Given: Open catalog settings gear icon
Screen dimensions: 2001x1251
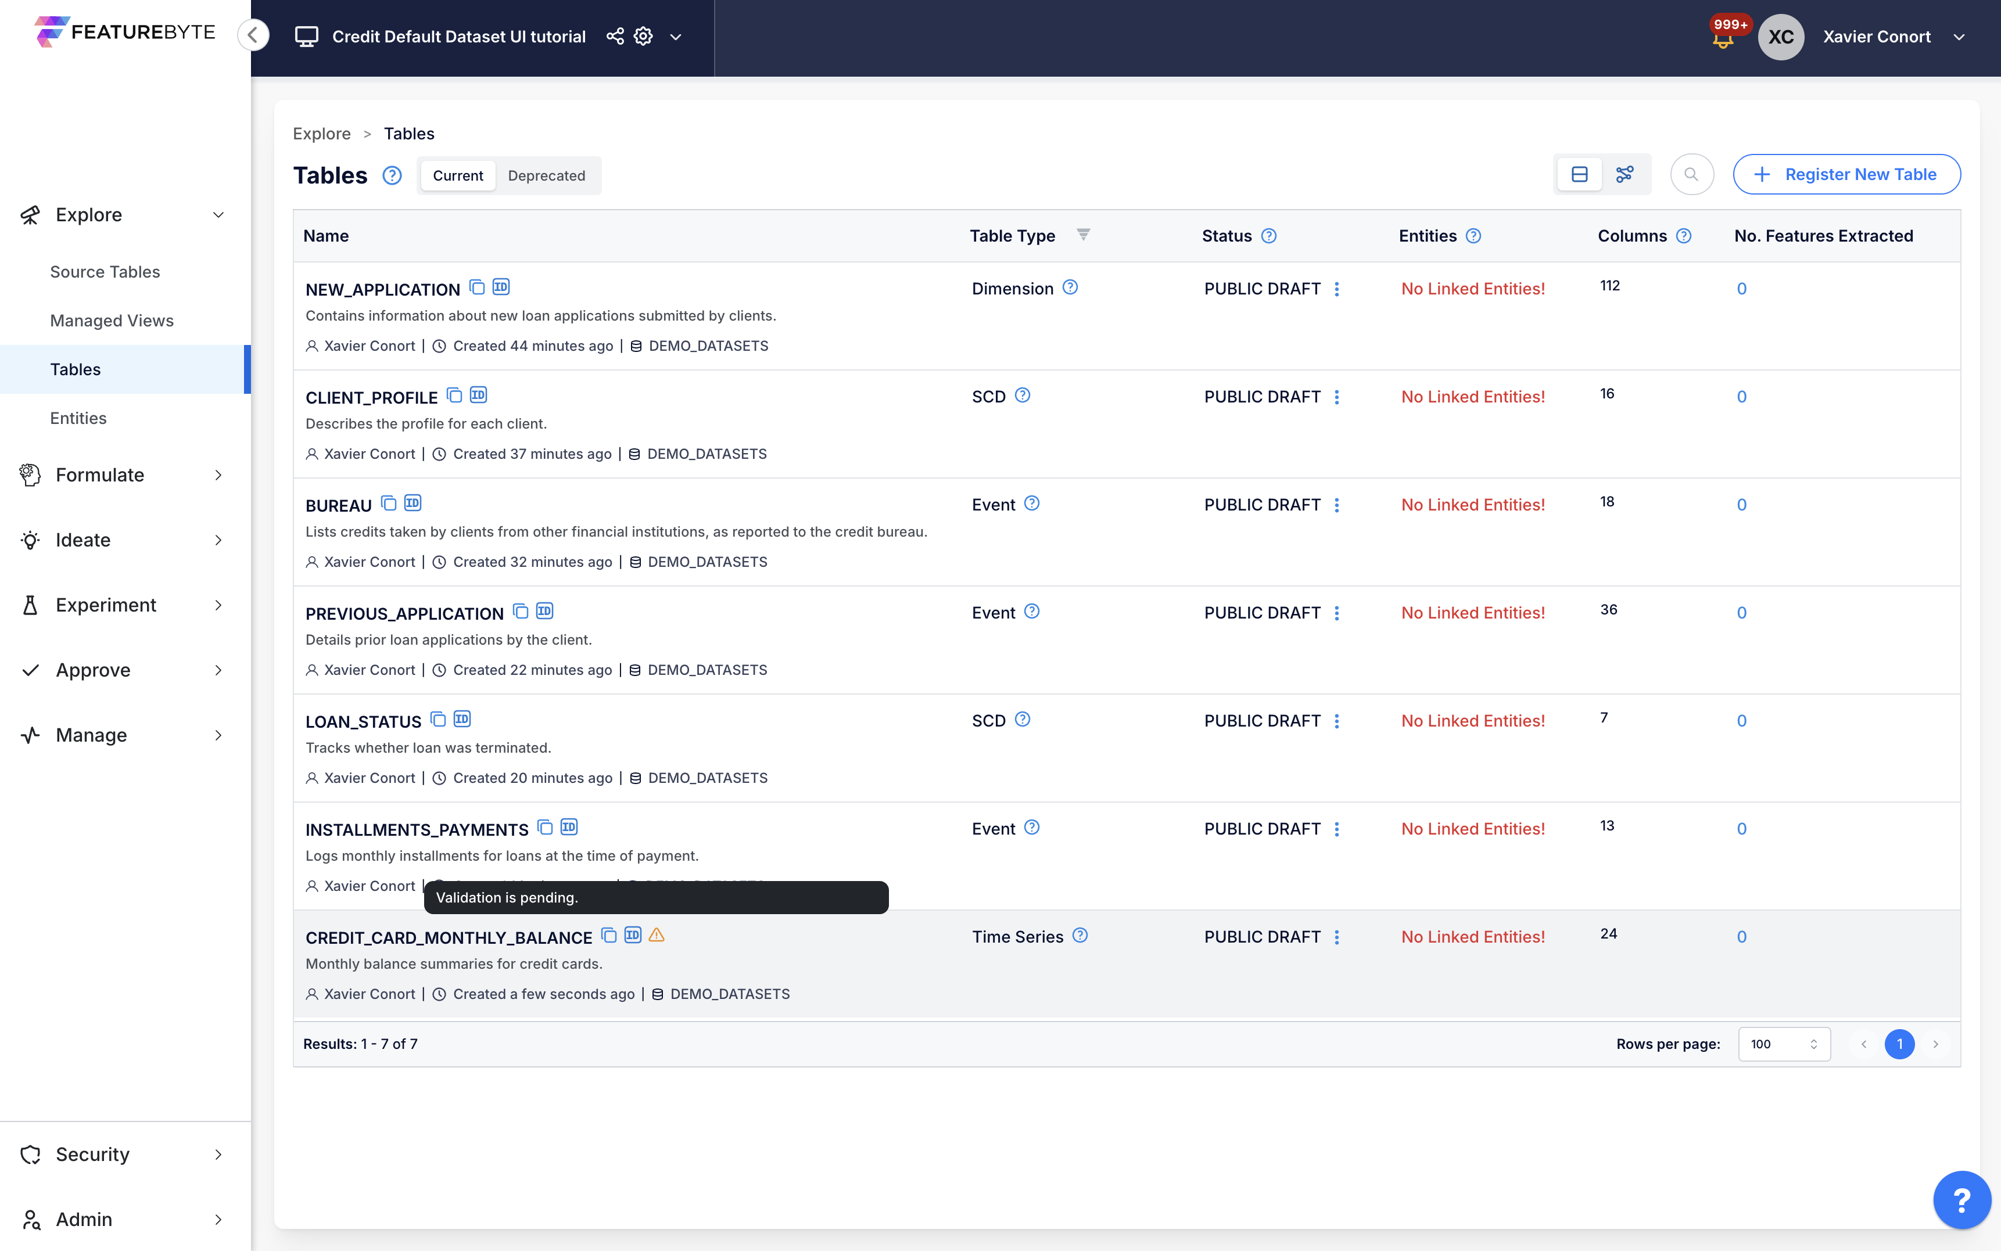Looking at the screenshot, I should pyautogui.click(x=643, y=37).
